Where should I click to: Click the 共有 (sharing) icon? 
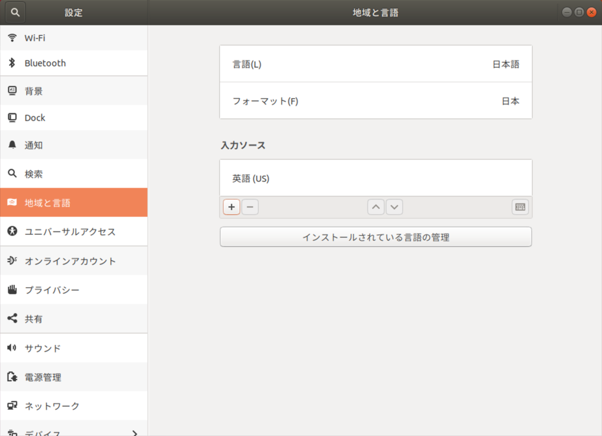tap(13, 319)
